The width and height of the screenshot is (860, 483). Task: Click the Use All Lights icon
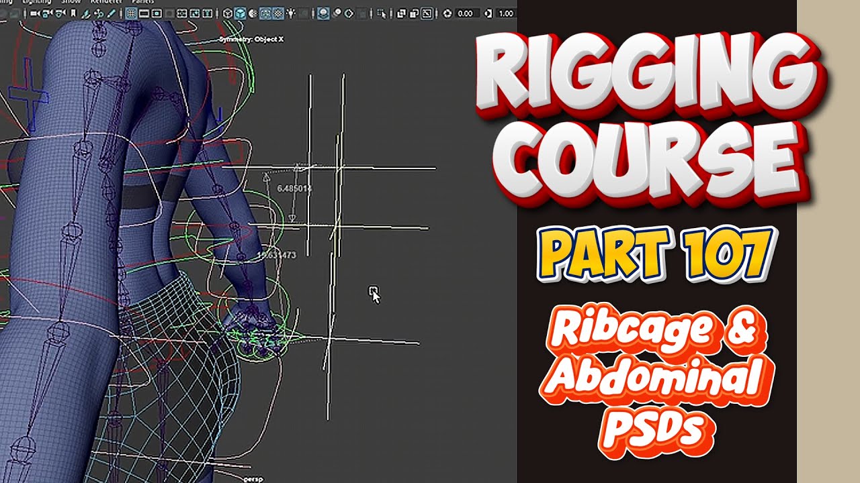[291, 13]
